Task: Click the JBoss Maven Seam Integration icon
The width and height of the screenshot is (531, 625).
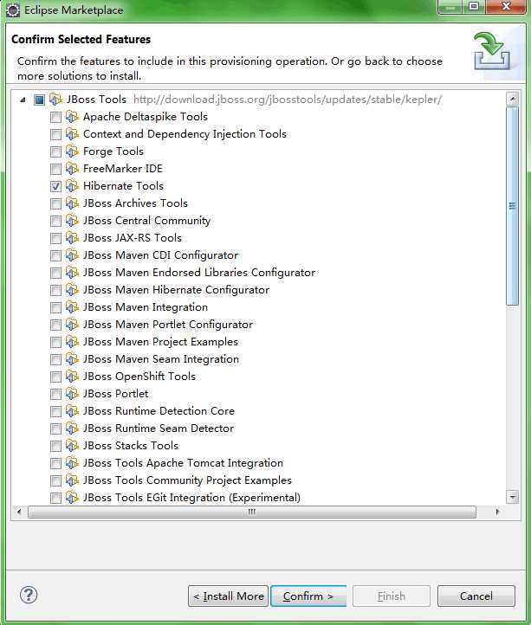Action: [72, 359]
